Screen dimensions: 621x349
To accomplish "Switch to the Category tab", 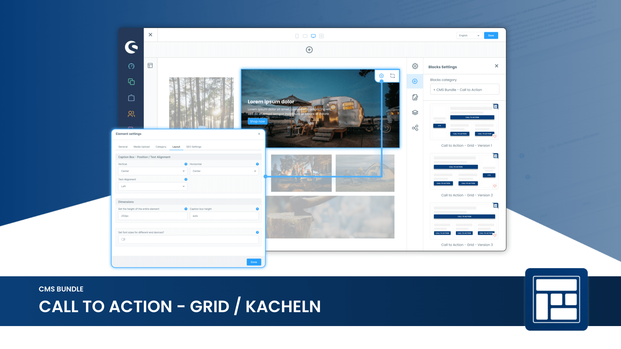I will click(x=161, y=147).
